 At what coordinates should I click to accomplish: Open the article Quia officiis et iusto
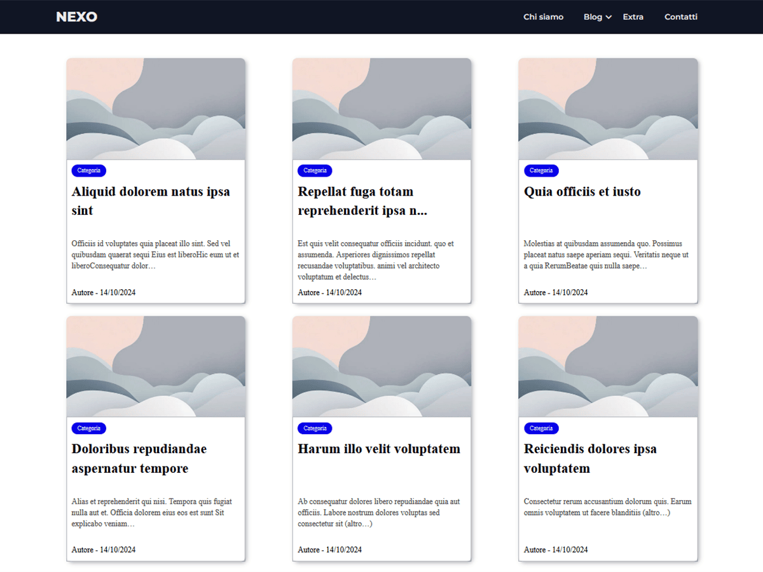click(582, 191)
